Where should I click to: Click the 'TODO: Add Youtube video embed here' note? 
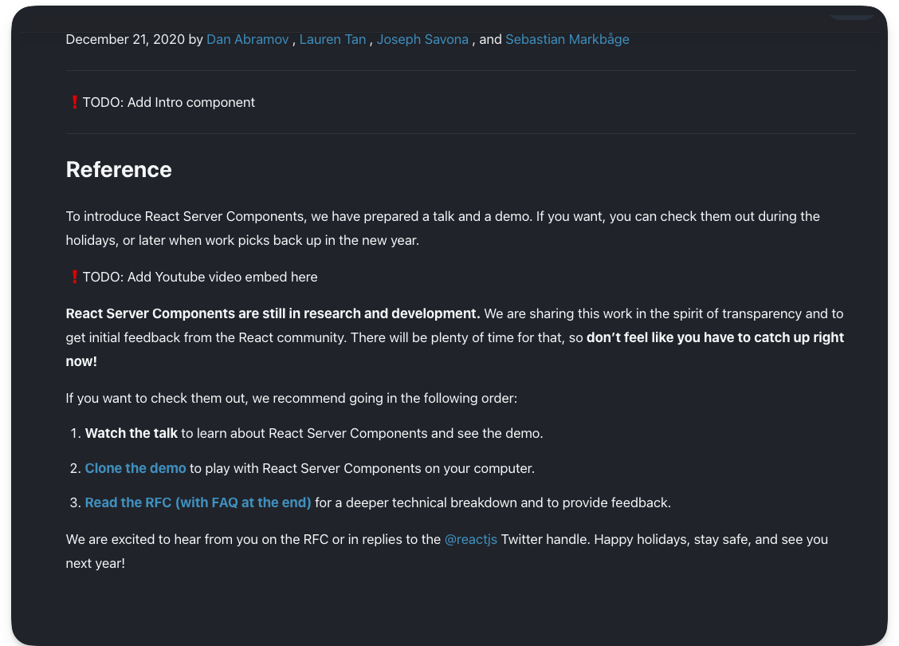click(200, 277)
